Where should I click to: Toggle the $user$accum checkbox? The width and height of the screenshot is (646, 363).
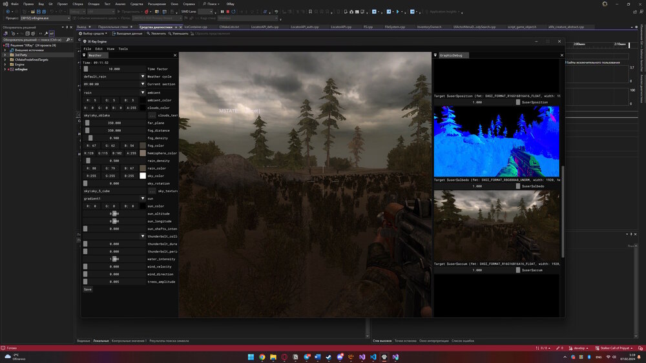coord(518,270)
